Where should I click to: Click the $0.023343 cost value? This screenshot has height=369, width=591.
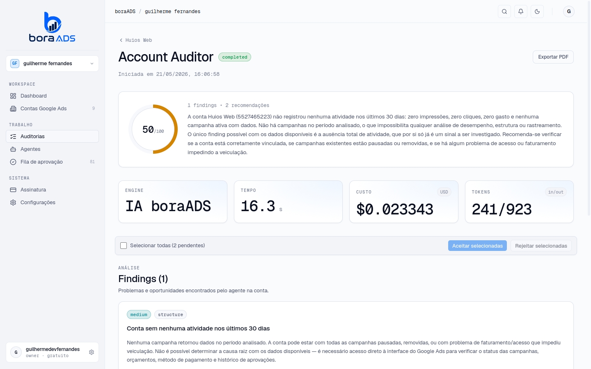(x=395, y=210)
